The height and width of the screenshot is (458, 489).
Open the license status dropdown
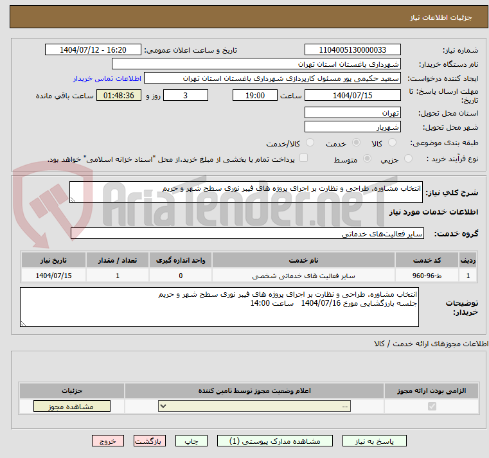point(254,406)
